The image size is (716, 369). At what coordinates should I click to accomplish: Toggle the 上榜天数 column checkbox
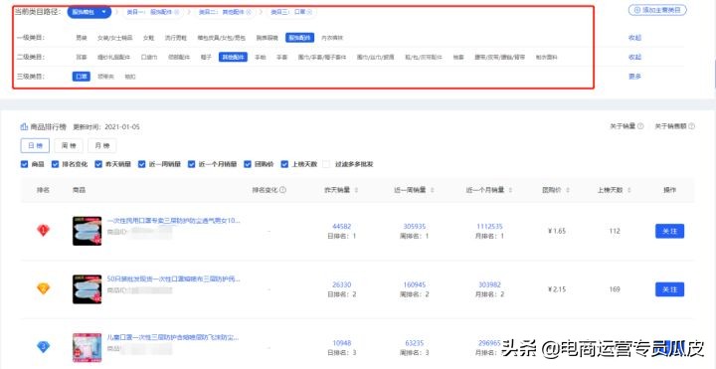coord(284,164)
